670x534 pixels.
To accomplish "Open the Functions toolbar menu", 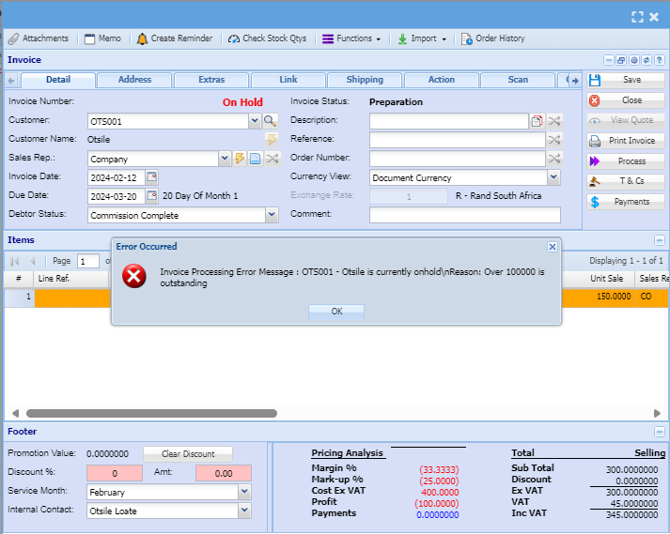I will [351, 38].
